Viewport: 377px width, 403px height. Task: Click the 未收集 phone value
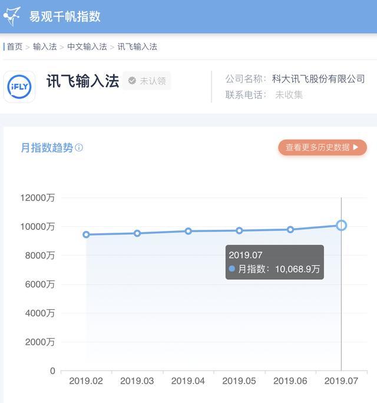[289, 95]
